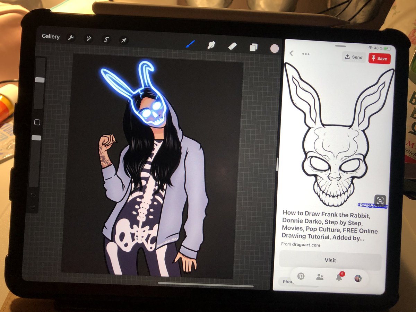Select the Brush tool
Viewport: 416px width, 312px height.
pyautogui.click(x=190, y=43)
